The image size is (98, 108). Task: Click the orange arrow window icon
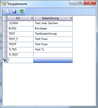[x=4, y=4]
